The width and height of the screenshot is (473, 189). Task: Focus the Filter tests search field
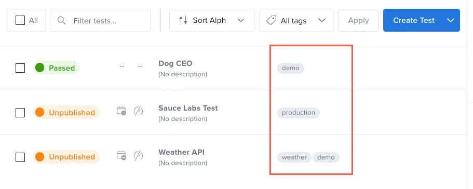(100, 20)
